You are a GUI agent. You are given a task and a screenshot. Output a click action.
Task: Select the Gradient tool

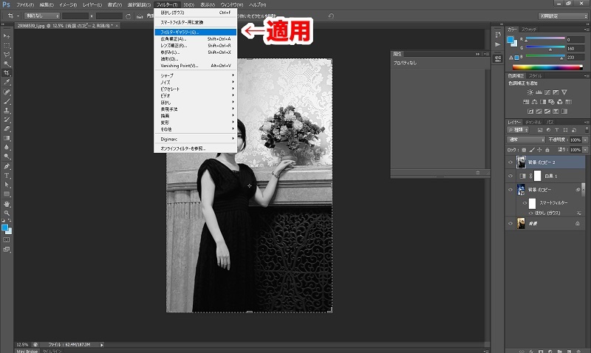pyautogui.click(x=7, y=138)
